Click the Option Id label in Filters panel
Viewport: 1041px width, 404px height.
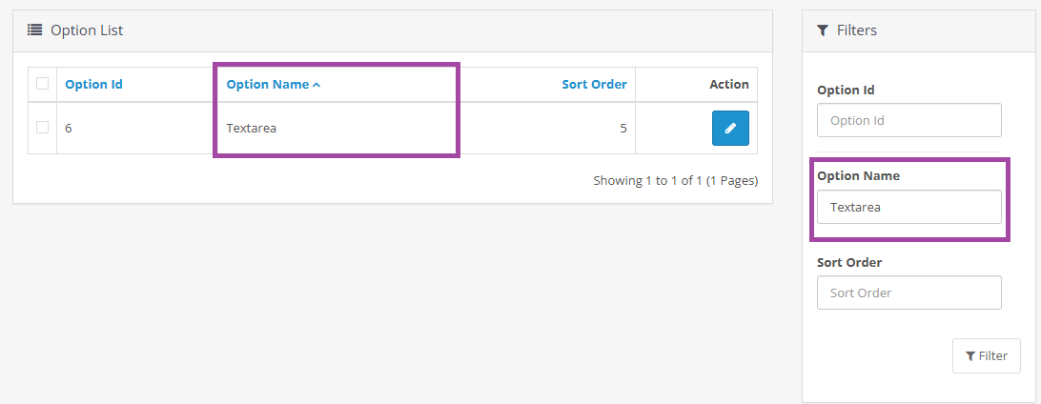pyautogui.click(x=846, y=90)
